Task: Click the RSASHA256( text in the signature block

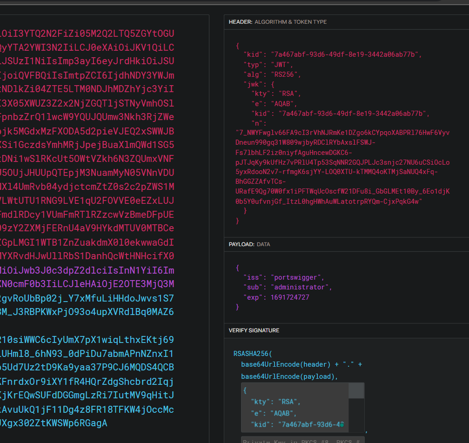Action: coord(253,354)
